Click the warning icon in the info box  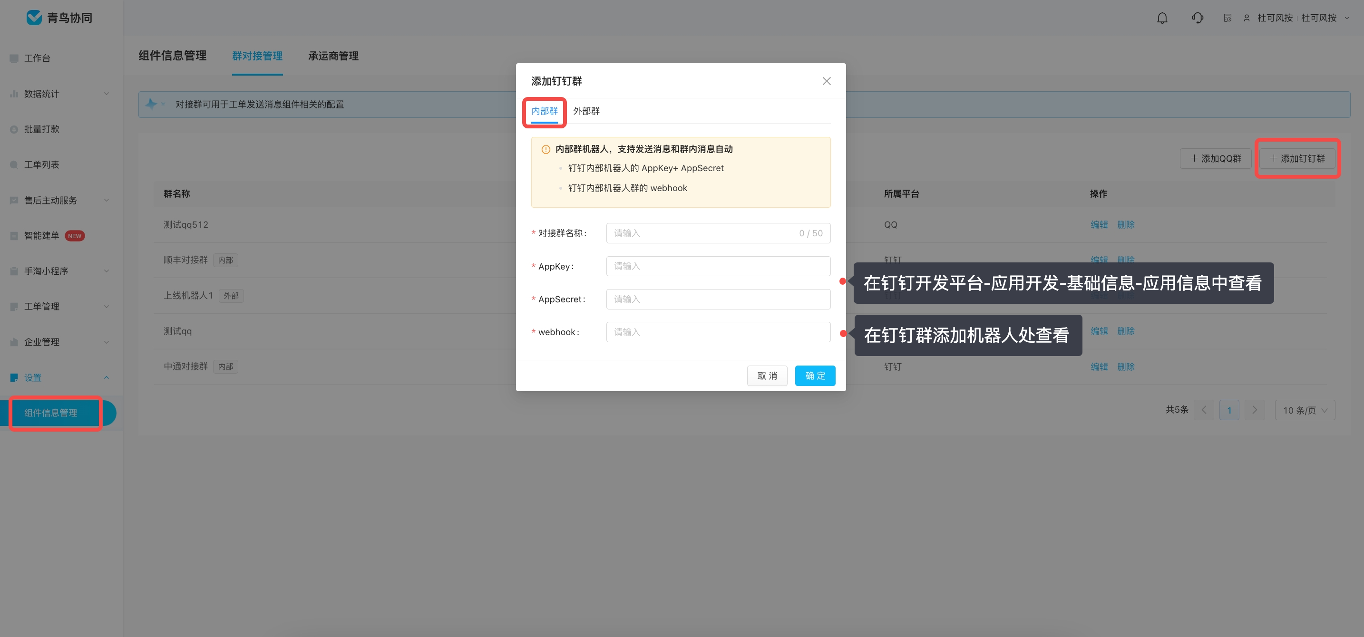point(546,150)
